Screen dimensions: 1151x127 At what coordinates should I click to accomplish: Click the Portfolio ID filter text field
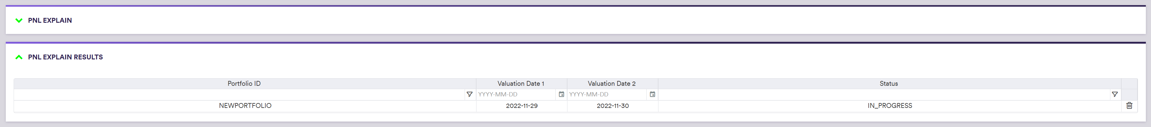tap(239, 94)
